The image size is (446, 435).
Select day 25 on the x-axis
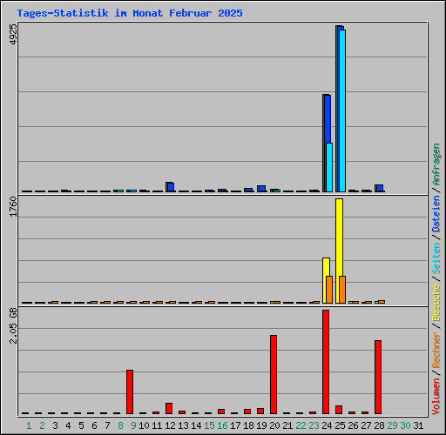pyautogui.click(x=340, y=425)
